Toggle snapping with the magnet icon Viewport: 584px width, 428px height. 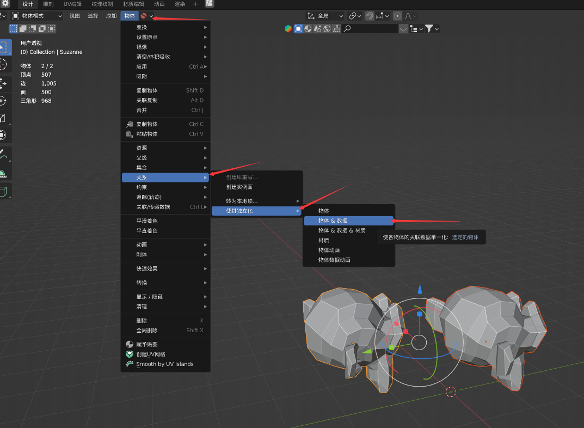click(370, 16)
